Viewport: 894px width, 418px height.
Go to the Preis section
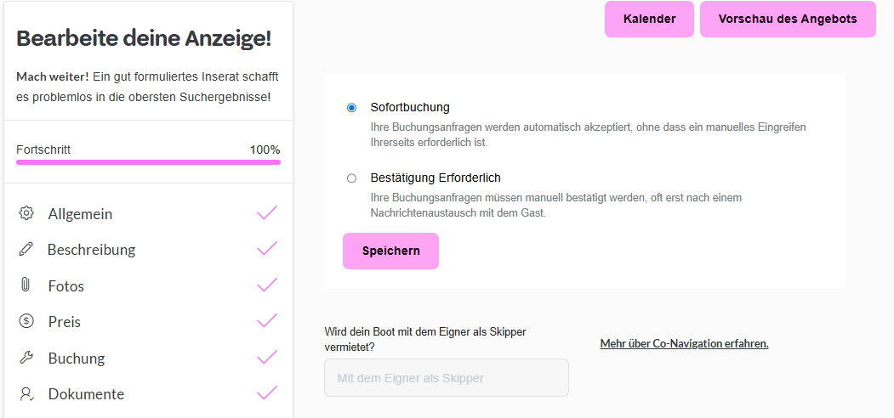tap(65, 322)
